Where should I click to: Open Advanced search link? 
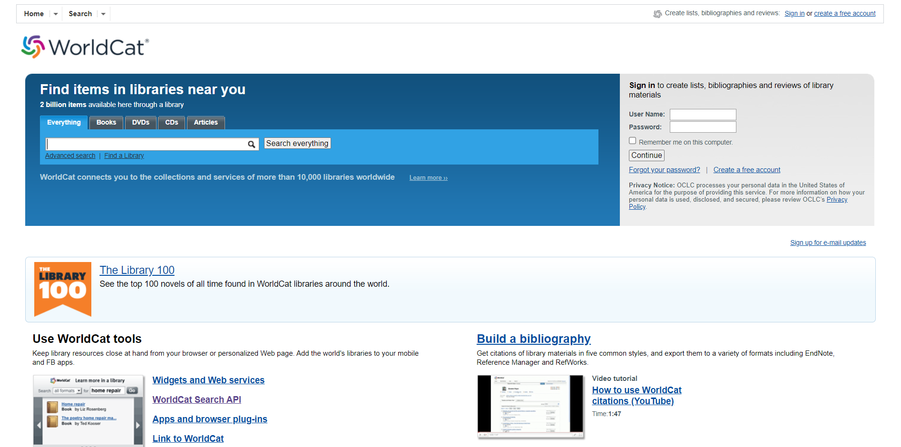point(70,156)
